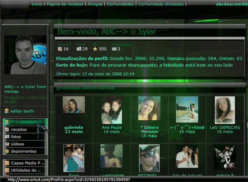Click the vídeos camcorder icon in sidebar

[7, 144]
